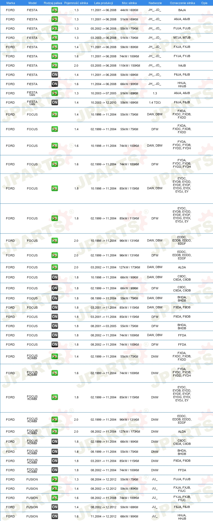The image size is (213, 521).
Task: Click the '44kW / 60KM' power cell
Action: click(129, 10)
